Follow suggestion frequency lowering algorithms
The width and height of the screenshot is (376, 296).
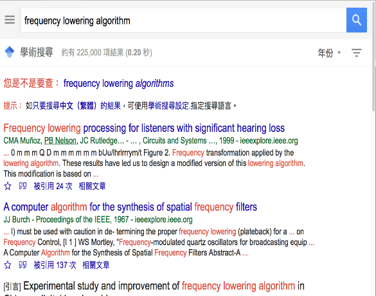pos(118,84)
